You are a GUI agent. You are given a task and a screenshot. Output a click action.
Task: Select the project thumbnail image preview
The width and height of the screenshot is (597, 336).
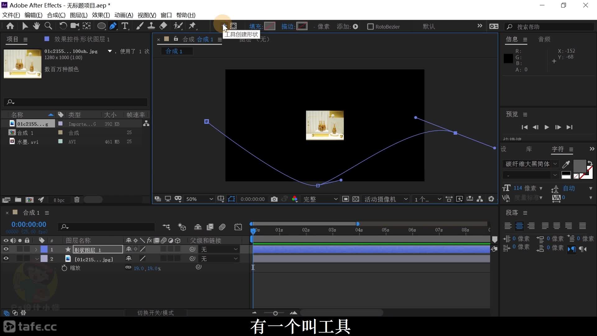click(22, 64)
